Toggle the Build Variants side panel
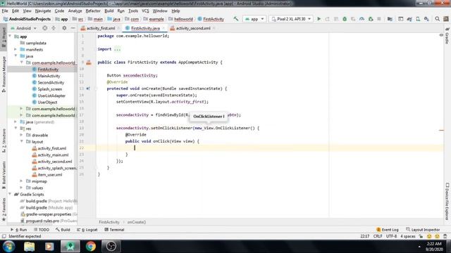 (4, 175)
